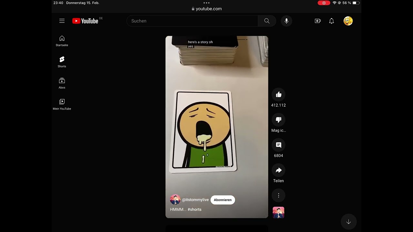The height and width of the screenshot is (232, 413).
Task: Click the "Mag ic..." dislike label
Action: click(278, 130)
